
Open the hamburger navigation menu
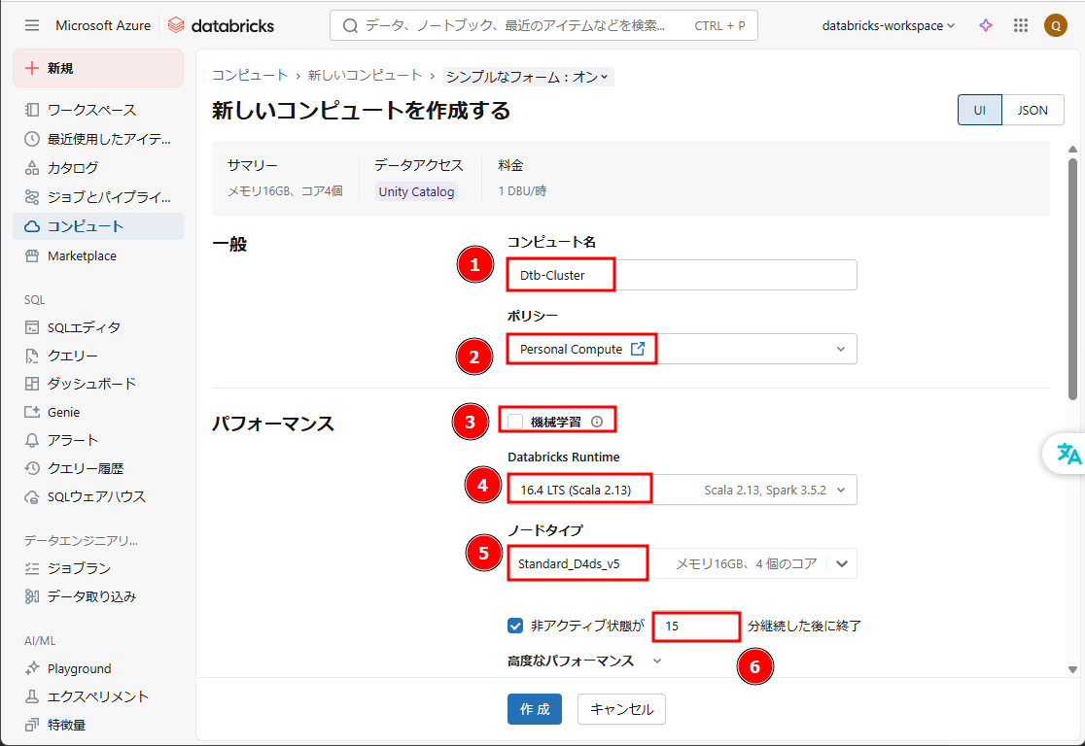point(32,25)
